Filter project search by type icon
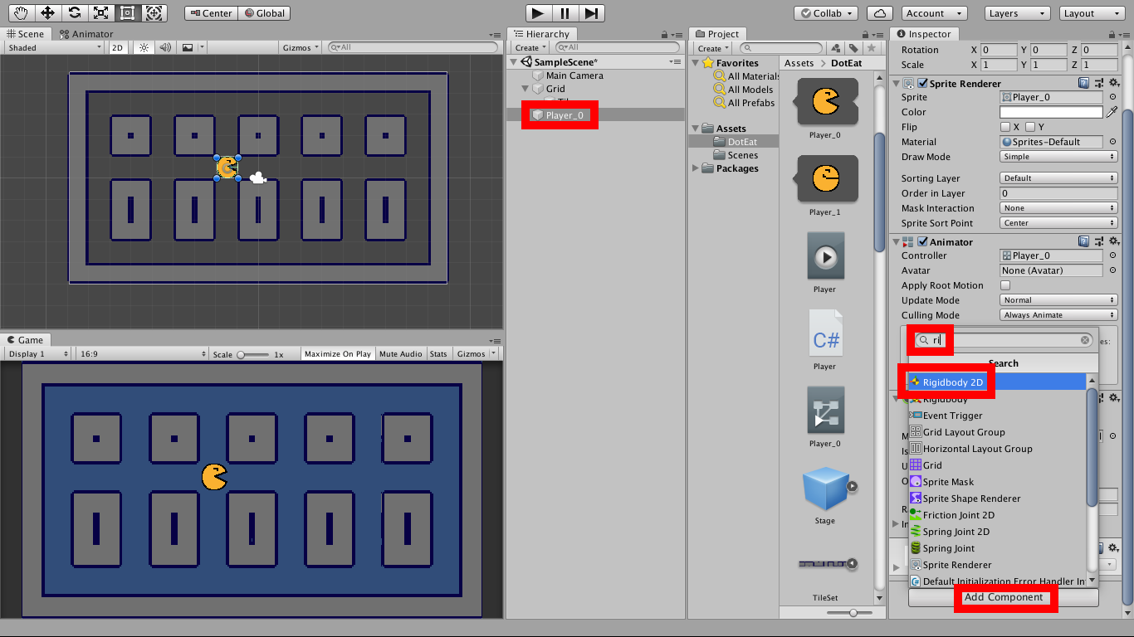Image resolution: width=1134 pixels, height=637 pixels. (836, 48)
